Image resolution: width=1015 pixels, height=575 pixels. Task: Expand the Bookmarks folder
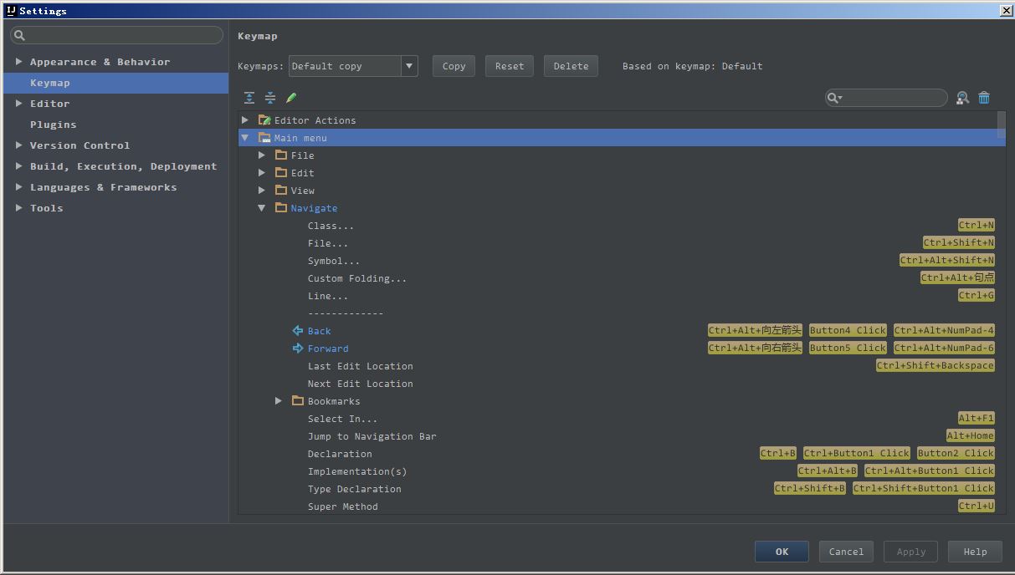(279, 401)
